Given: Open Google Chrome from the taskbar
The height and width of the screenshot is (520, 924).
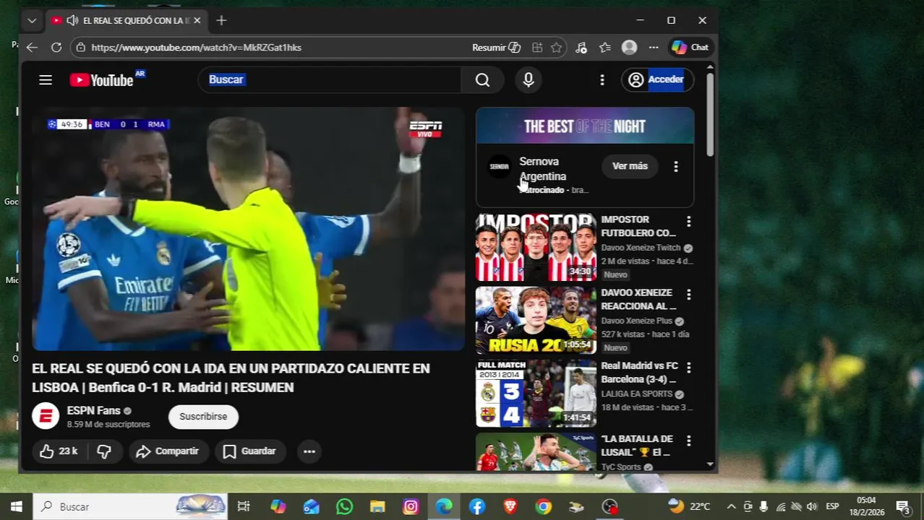Looking at the screenshot, I should coord(544,506).
